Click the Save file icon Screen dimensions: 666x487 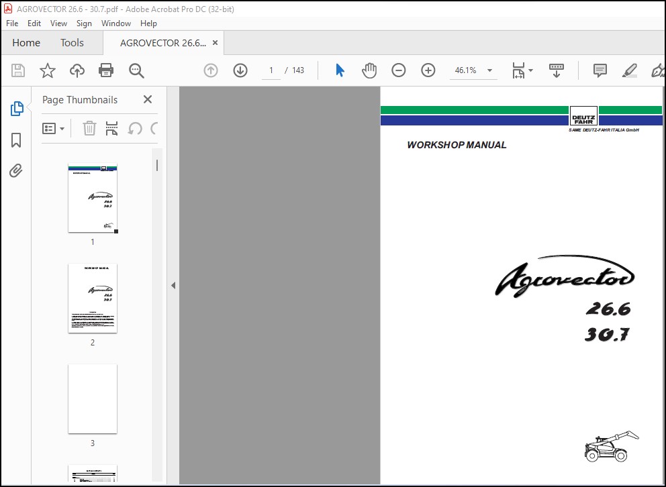coord(18,70)
